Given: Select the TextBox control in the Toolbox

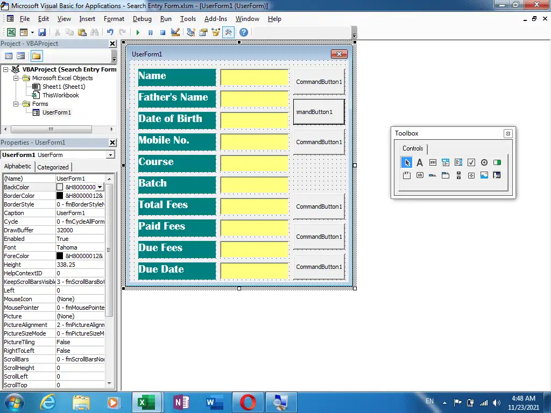Looking at the screenshot, I should [433, 162].
